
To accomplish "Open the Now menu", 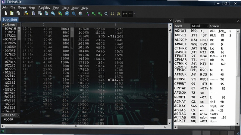I will (75, 8).
